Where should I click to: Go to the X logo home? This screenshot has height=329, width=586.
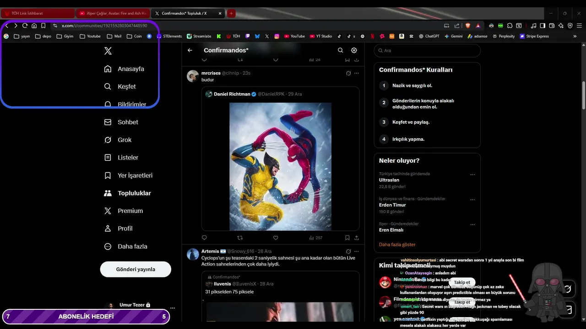coord(108,51)
